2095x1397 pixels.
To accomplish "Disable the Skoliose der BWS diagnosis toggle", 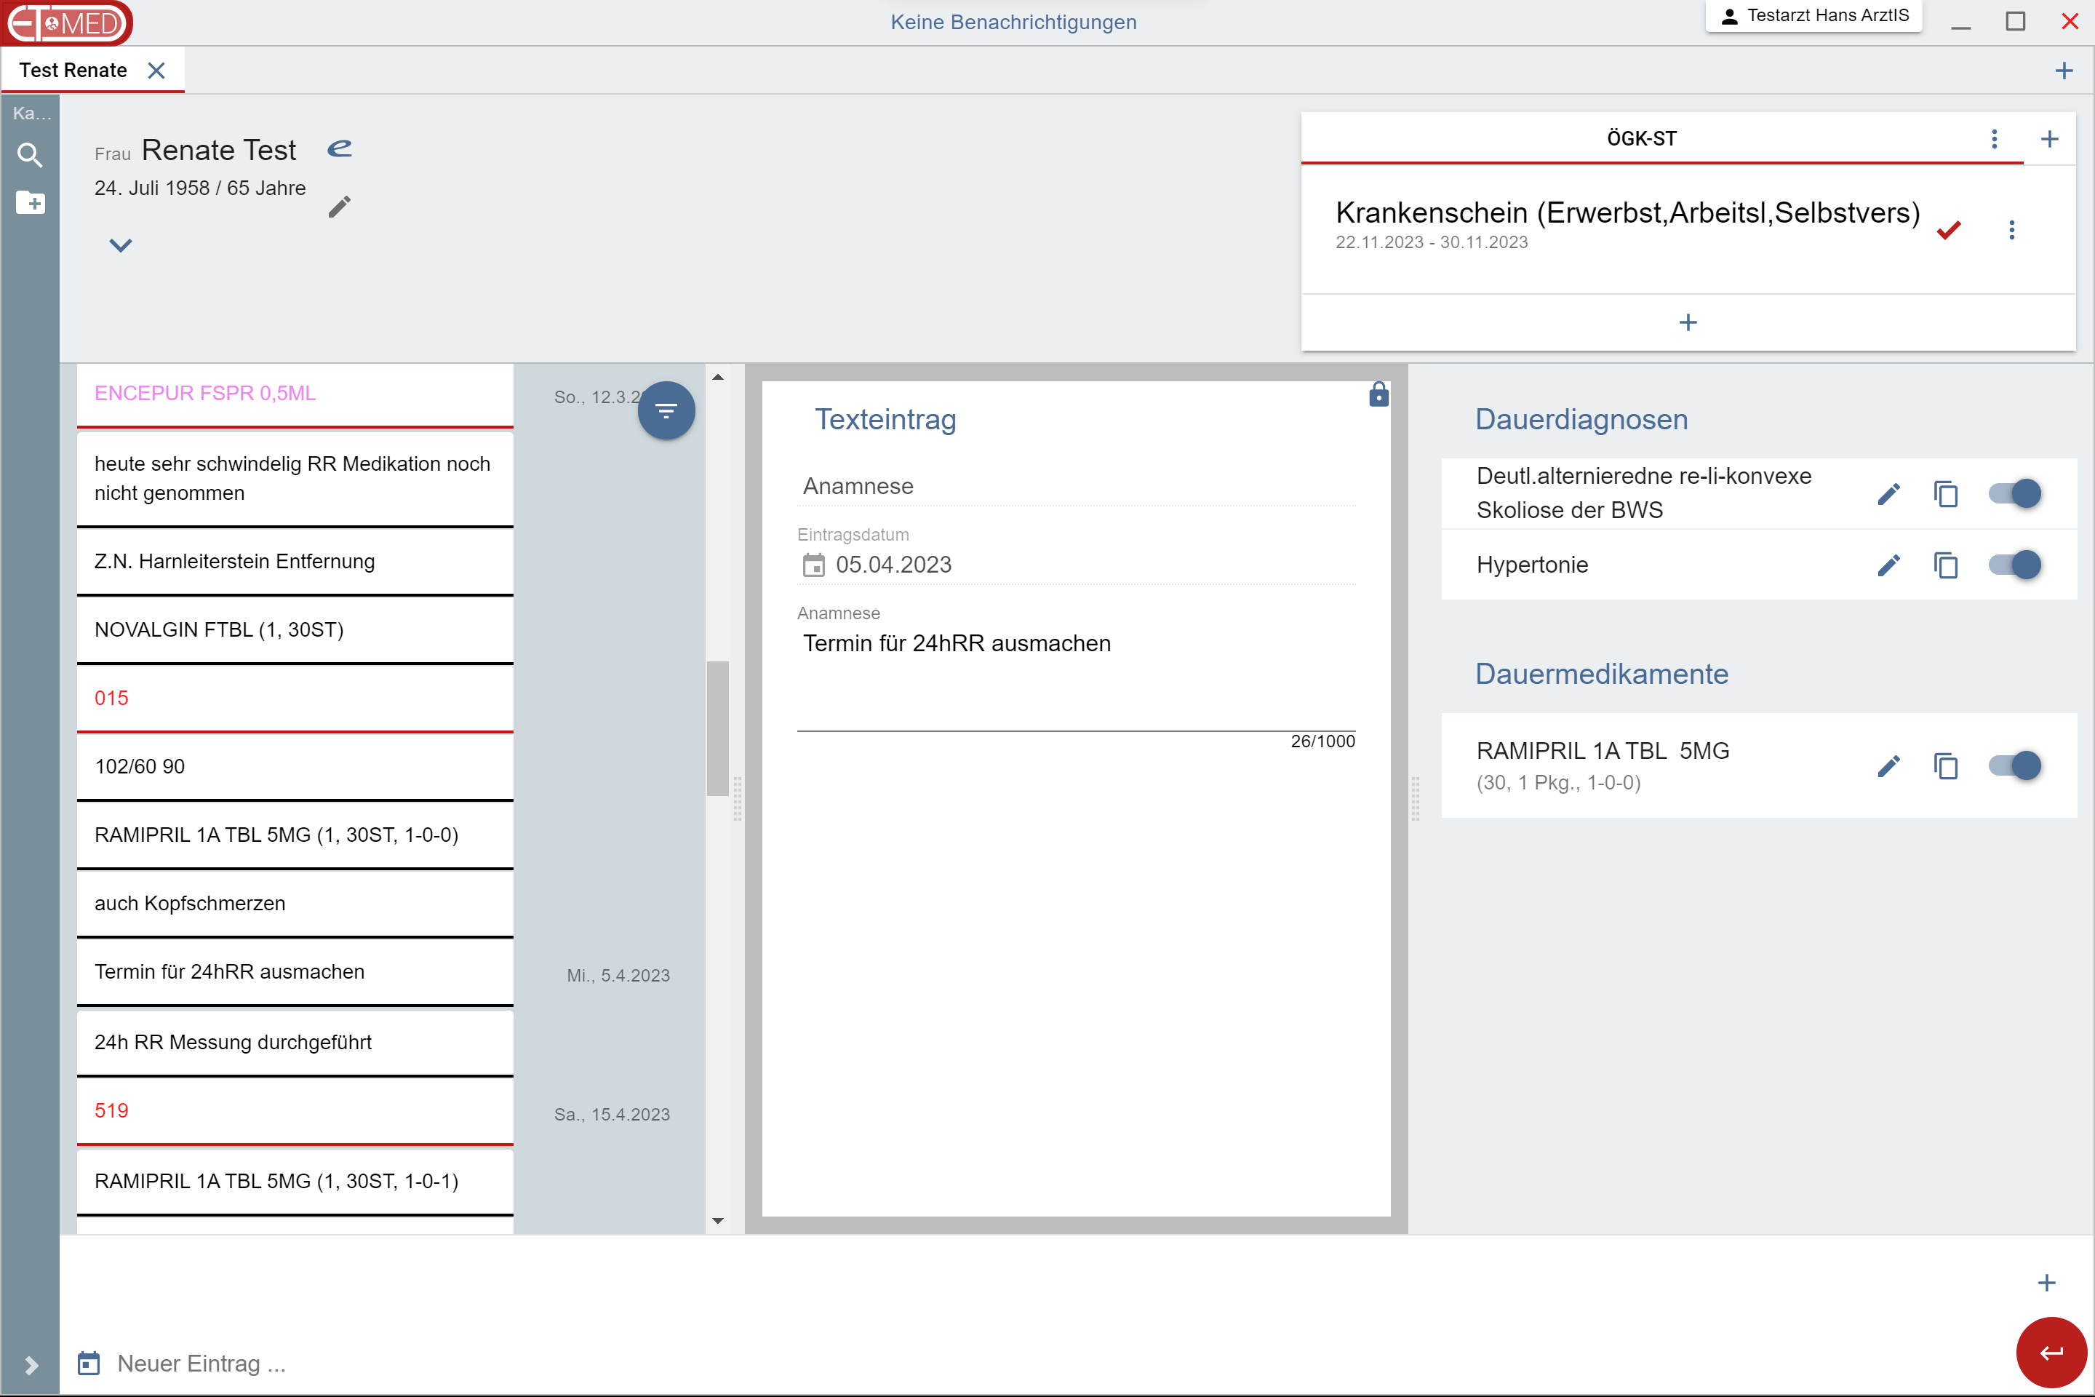I will click(2015, 493).
